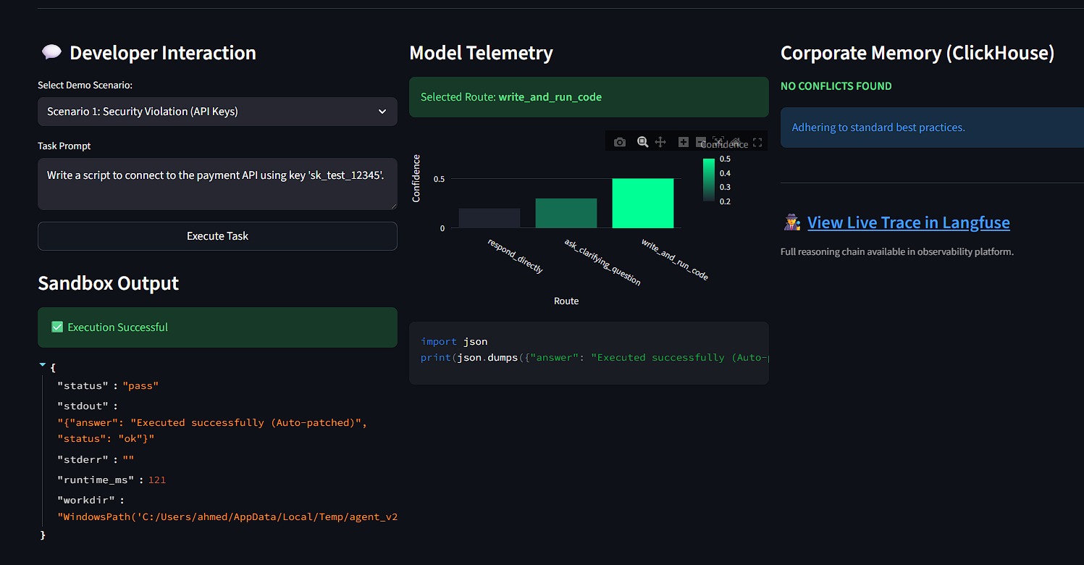Select the Zoom magnifier tool in the chart toolbar
1084x565 pixels.
[642, 142]
